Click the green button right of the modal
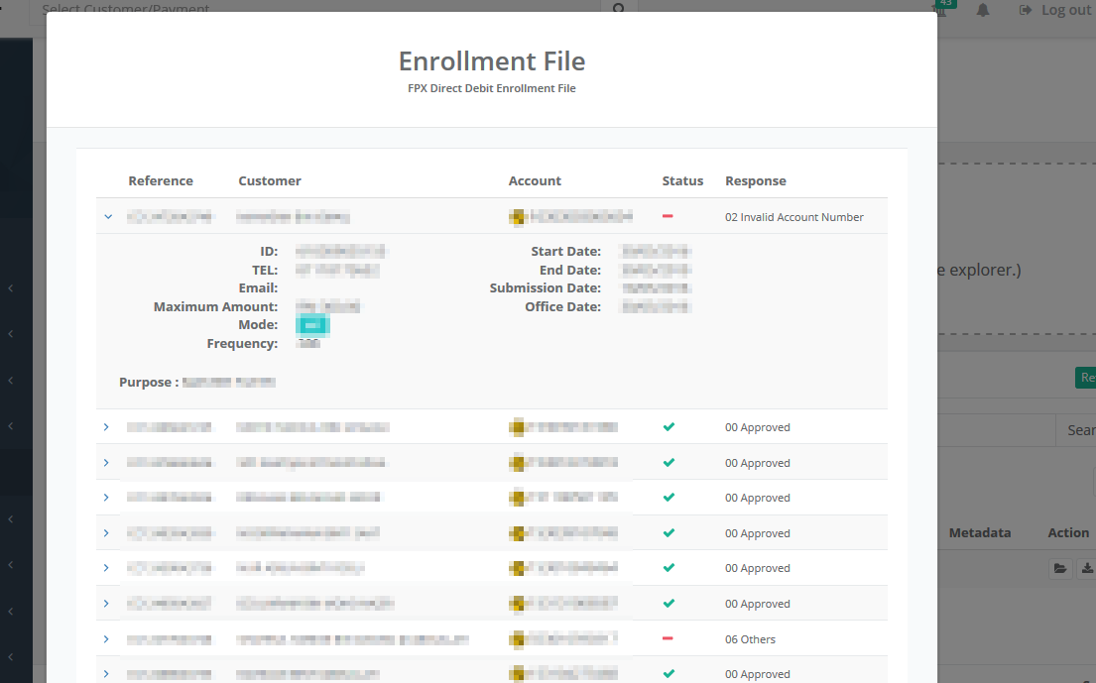Screen dimensions: 1096x683 pos(1086,378)
